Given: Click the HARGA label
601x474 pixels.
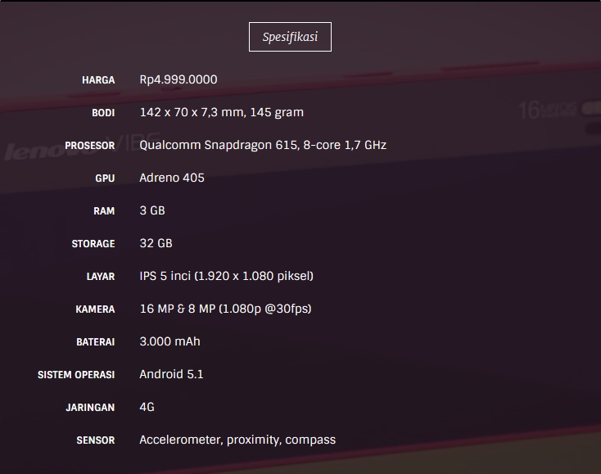Looking at the screenshot, I should 98,80.
